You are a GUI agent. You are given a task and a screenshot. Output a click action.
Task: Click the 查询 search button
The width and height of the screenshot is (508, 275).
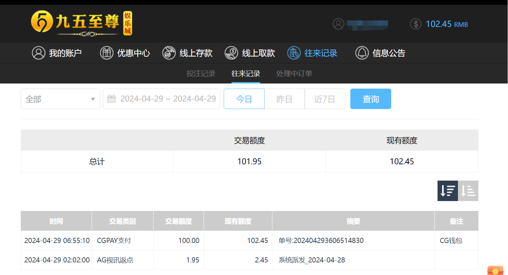point(371,99)
